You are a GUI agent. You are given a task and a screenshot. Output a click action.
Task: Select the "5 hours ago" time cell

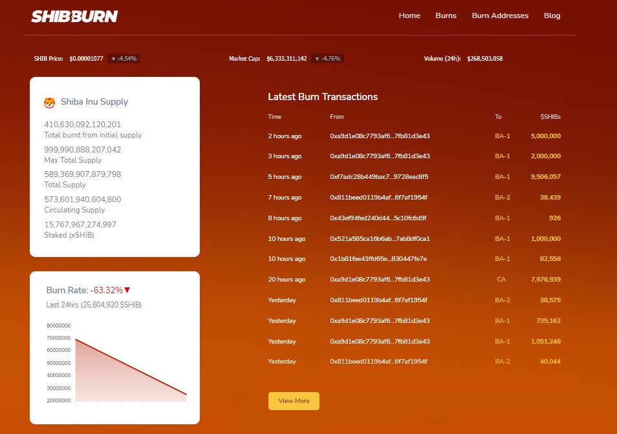click(285, 177)
